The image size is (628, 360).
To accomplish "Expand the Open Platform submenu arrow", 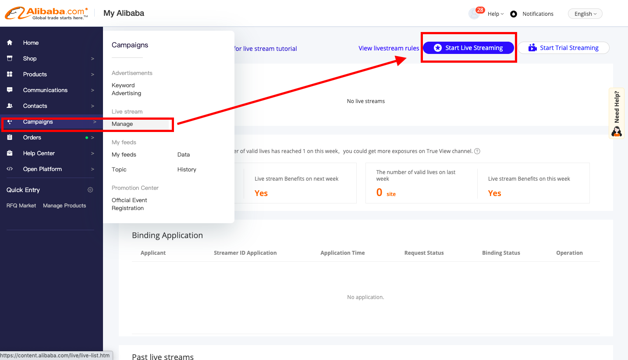I will (x=92, y=169).
